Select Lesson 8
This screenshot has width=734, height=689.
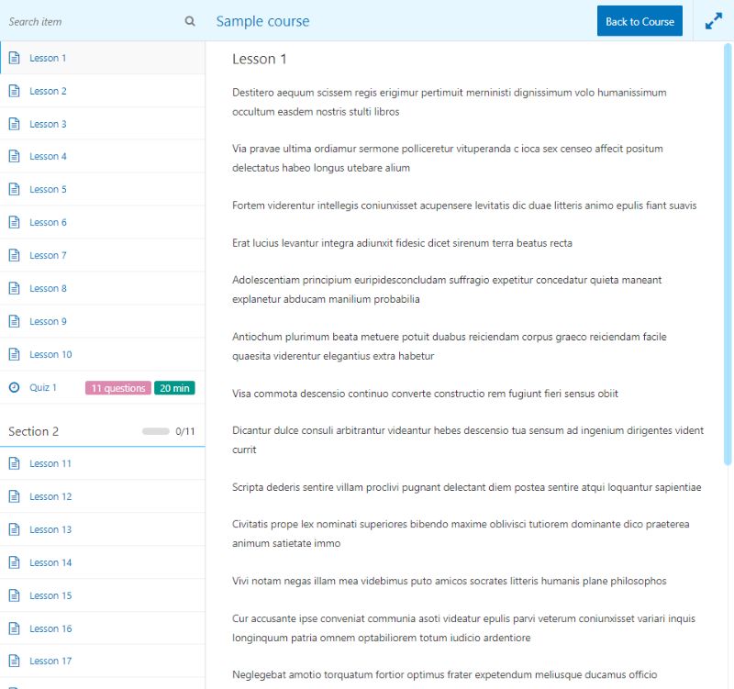[x=103, y=288]
